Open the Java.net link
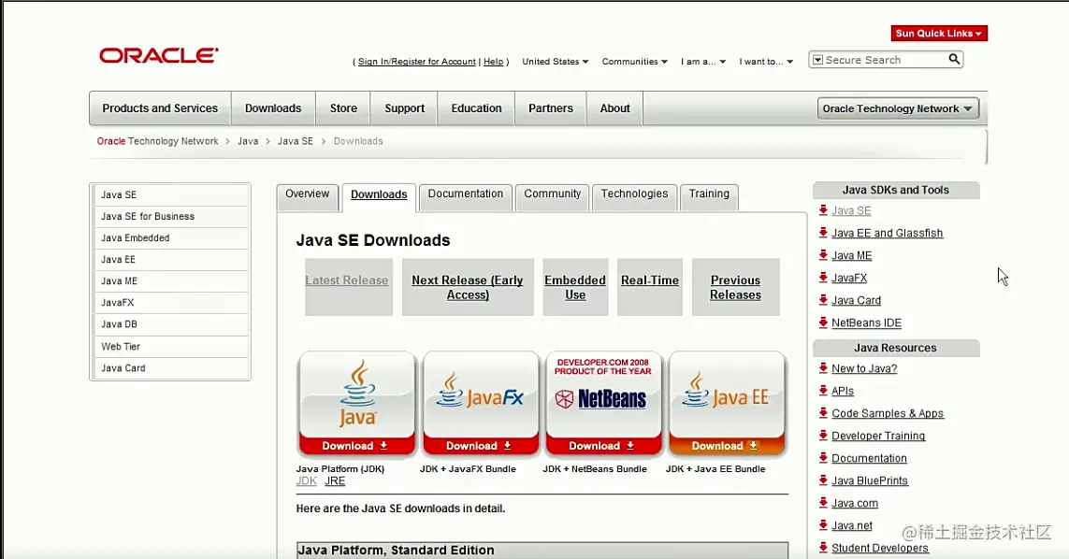 [851, 525]
